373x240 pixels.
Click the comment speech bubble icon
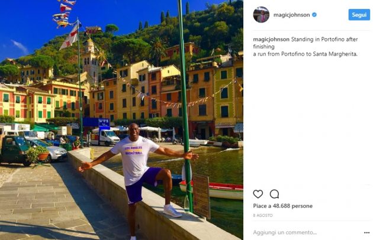[274, 194]
